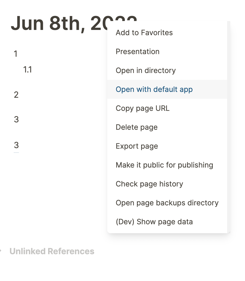This screenshot has height=281, width=245.
Task: Click the underlined block showing '3'
Action: pos(16,145)
